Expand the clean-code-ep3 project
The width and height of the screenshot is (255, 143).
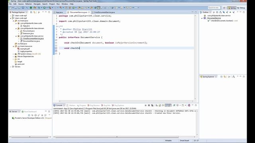[x=11, y=15]
